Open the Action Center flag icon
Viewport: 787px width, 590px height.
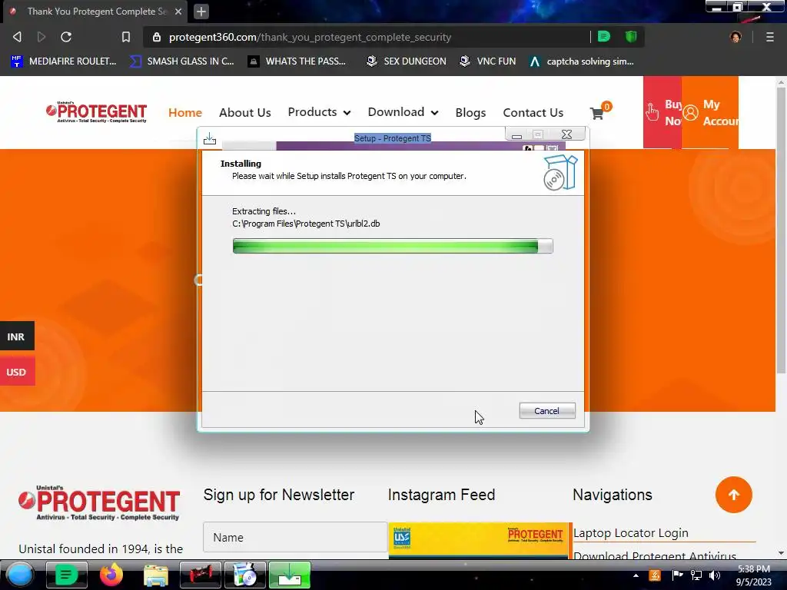pyautogui.click(x=677, y=575)
